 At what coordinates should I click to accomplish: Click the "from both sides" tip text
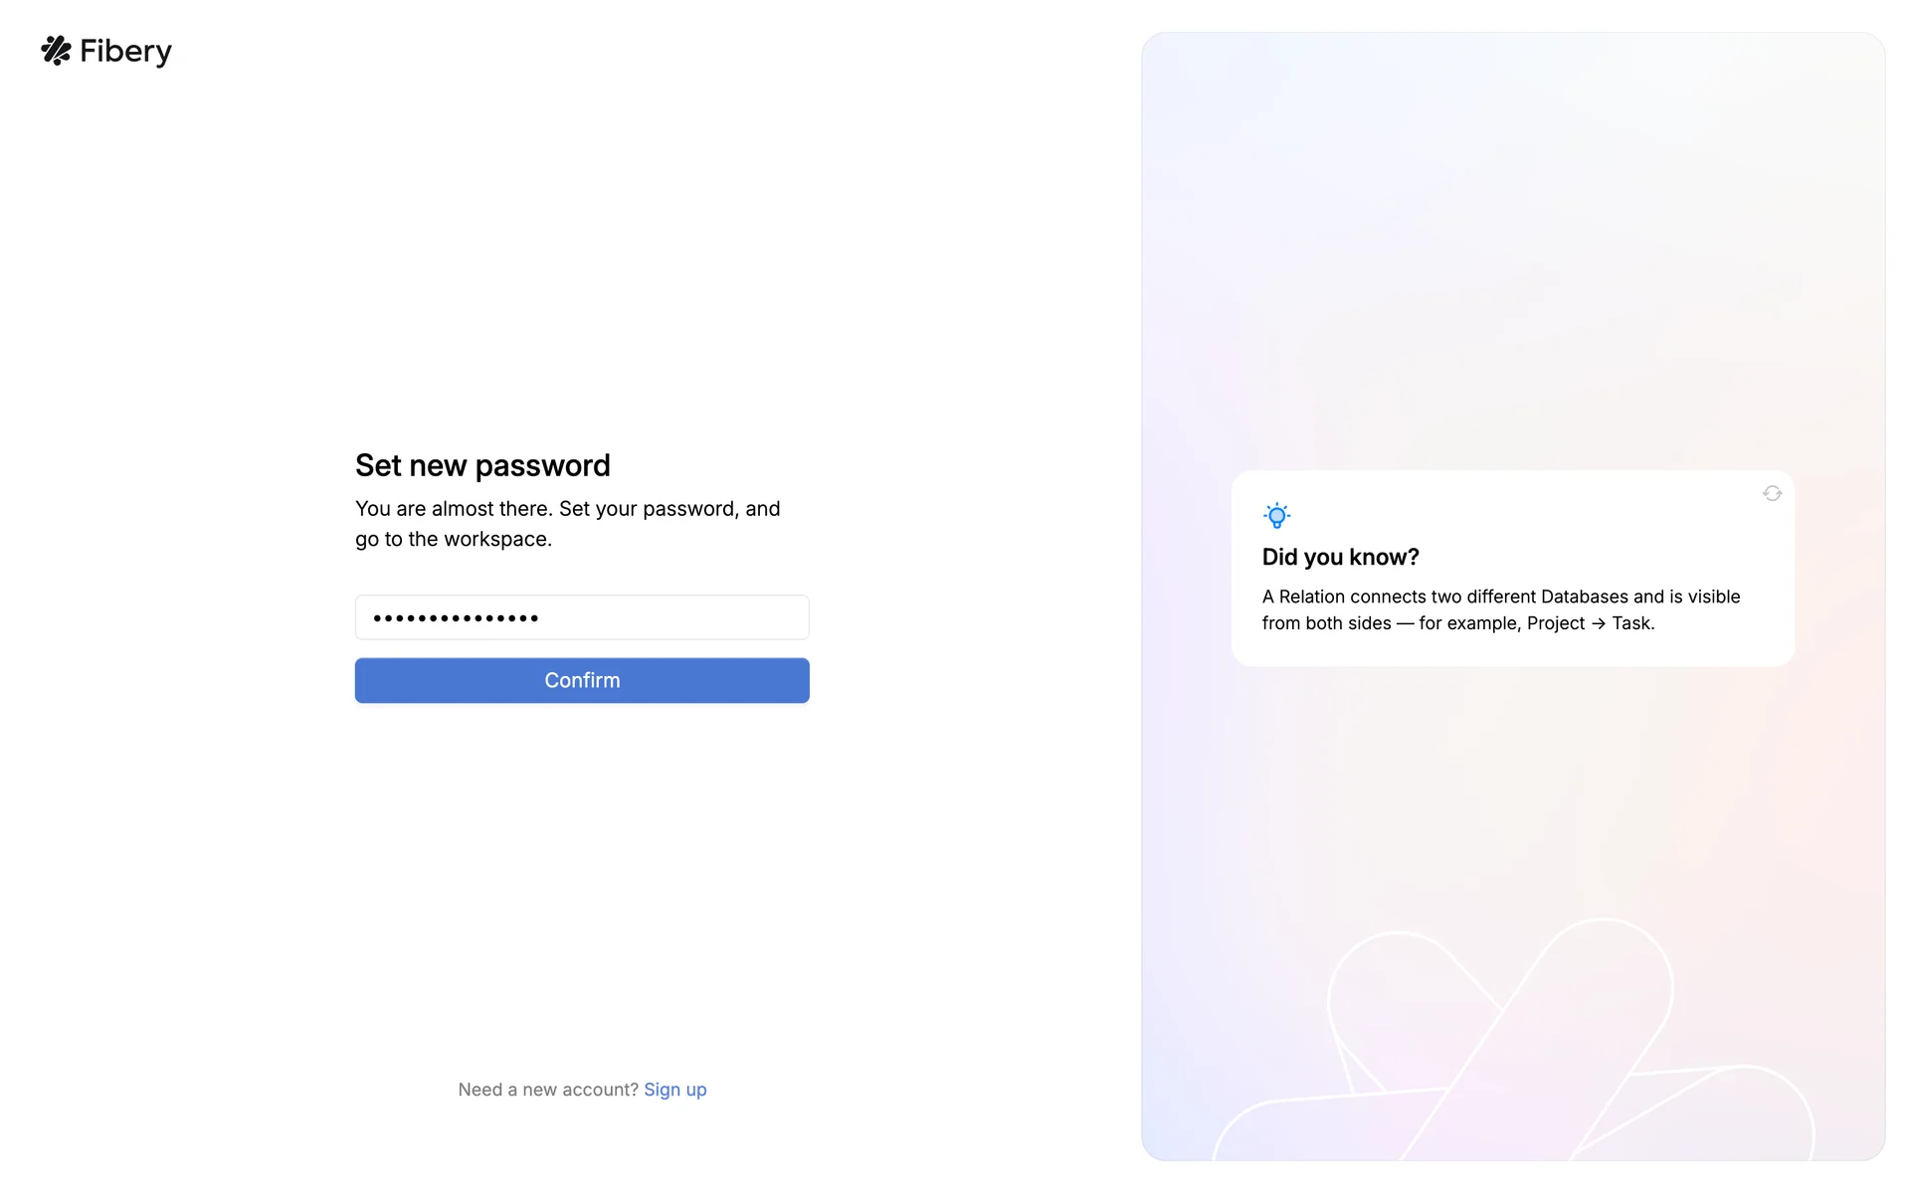coord(1326,624)
